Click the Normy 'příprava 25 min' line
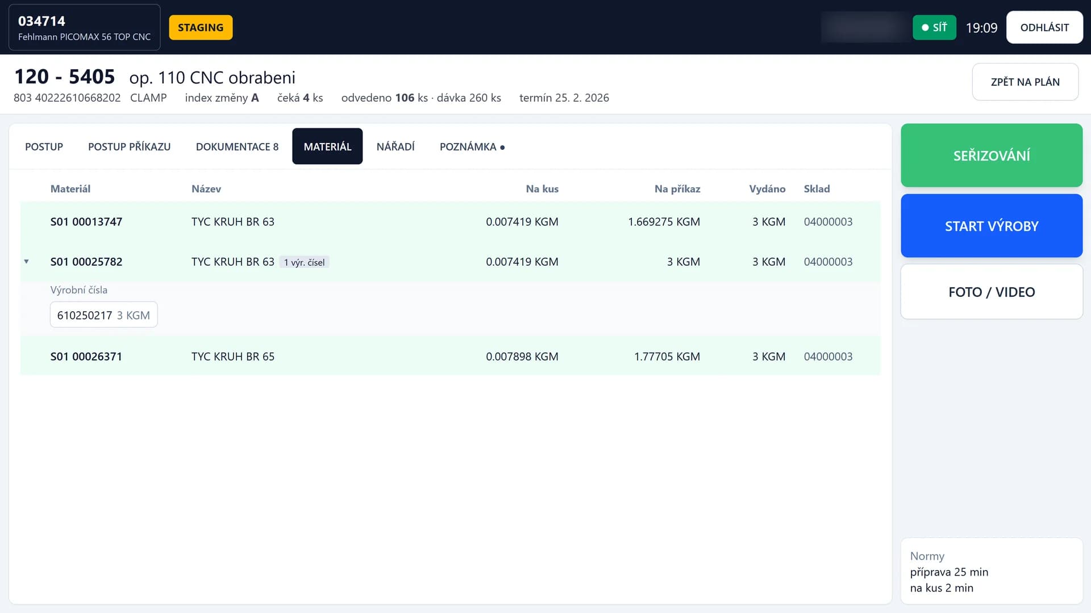This screenshot has width=1091, height=613. [x=949, y=572]
